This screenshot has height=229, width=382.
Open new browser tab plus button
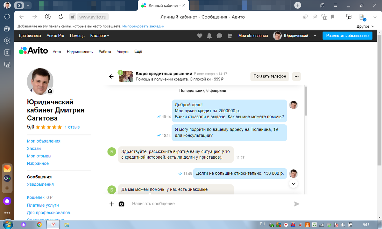point(297,5)
